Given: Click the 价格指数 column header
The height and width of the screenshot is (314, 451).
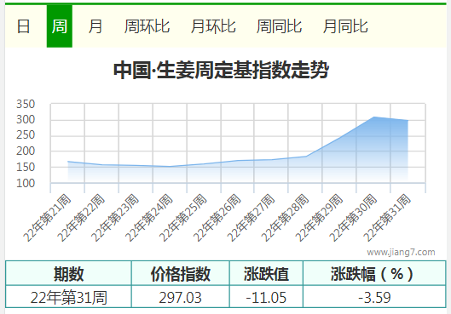Looking at the screenshot, I should pos(181,273).
